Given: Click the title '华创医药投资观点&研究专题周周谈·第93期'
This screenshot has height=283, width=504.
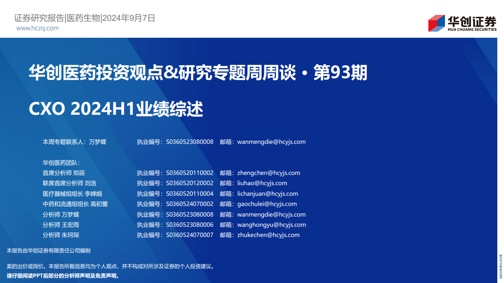Looking at the screenshot, I should click(x=198, y=73).
